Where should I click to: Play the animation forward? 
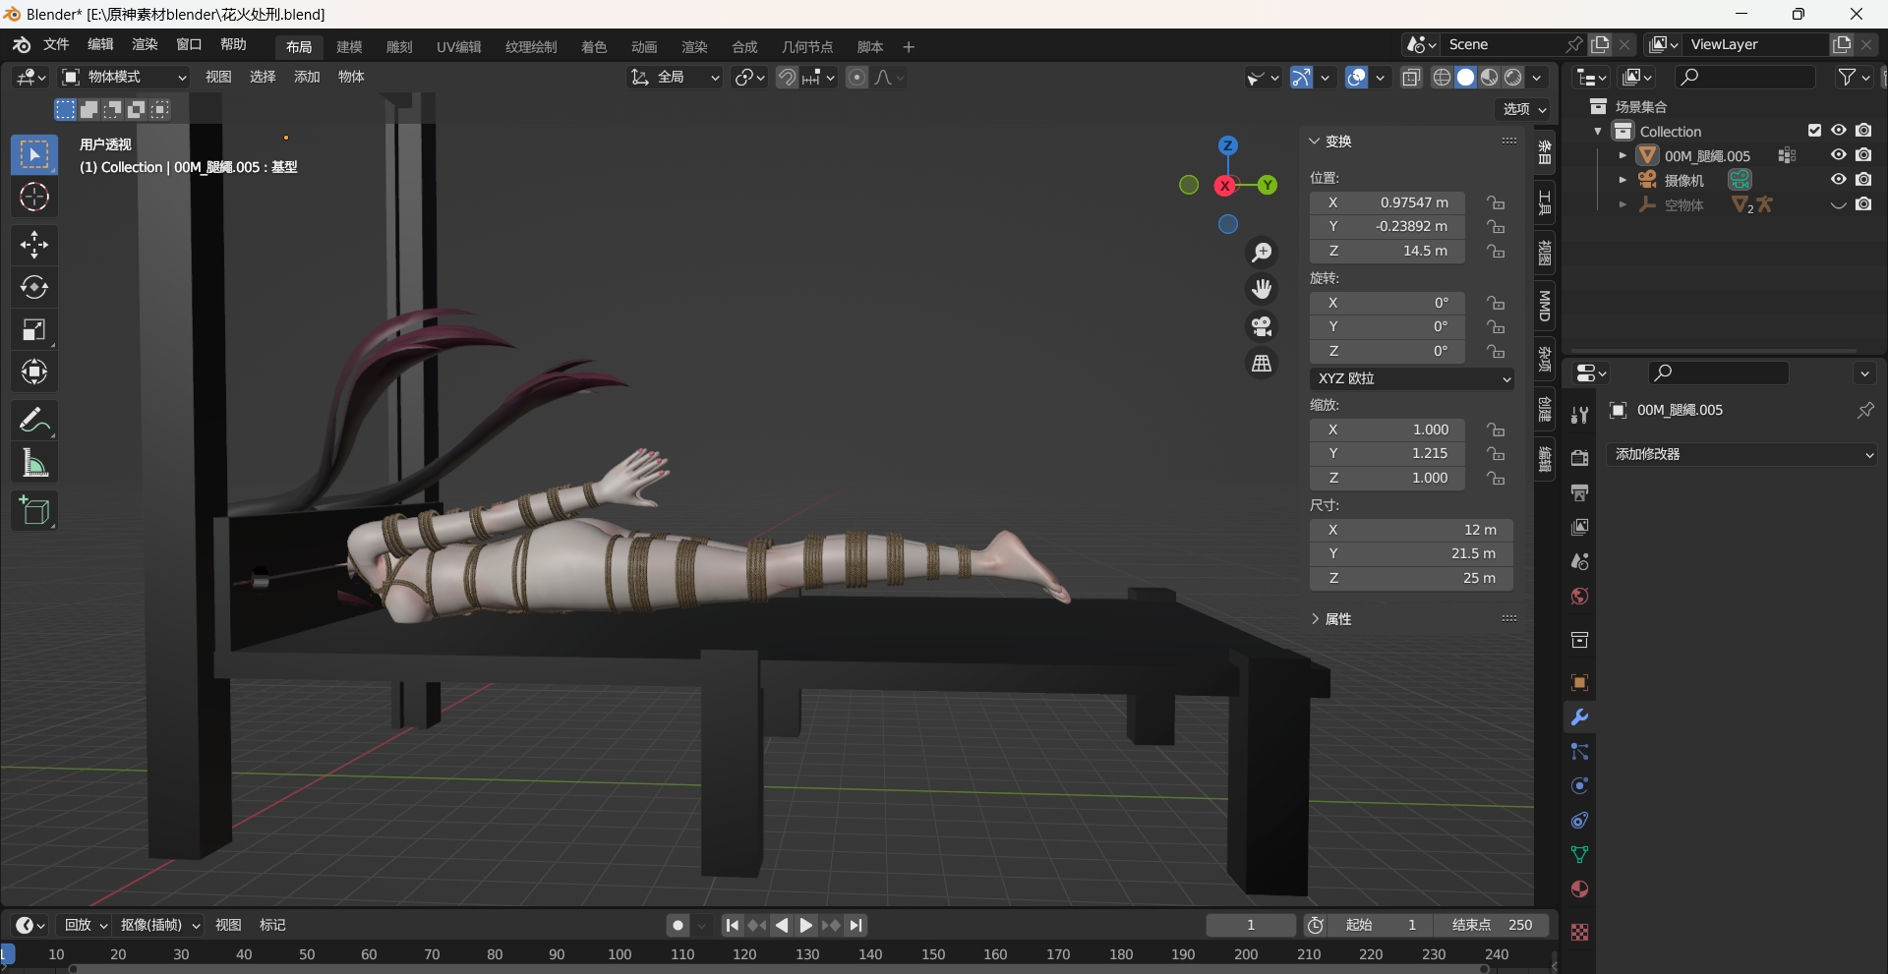[x=806, y=925]
